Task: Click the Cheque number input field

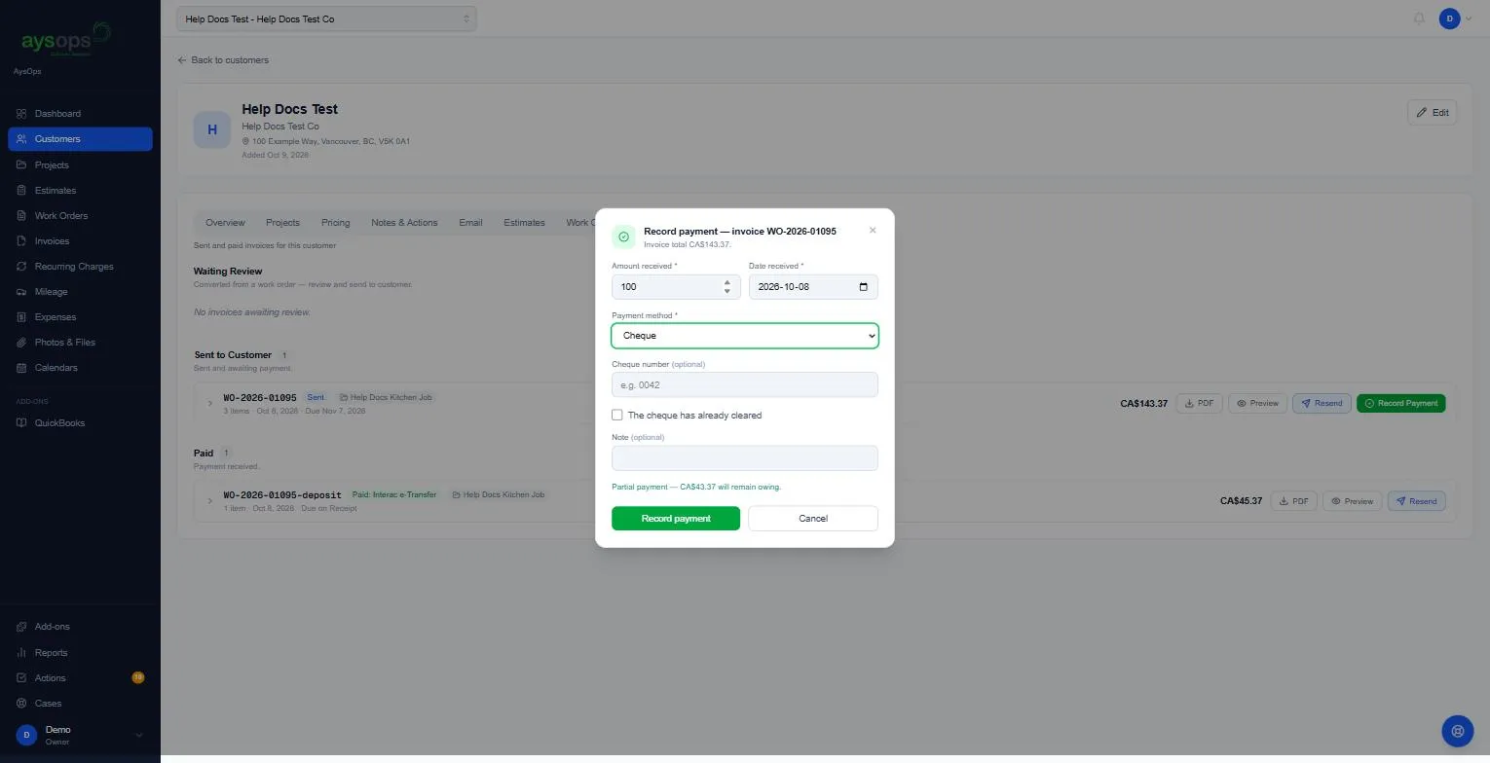Action: [x=745, y=385]
